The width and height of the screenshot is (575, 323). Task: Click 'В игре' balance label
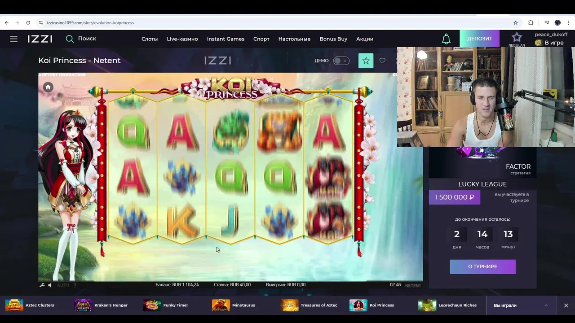pos(554,43)
